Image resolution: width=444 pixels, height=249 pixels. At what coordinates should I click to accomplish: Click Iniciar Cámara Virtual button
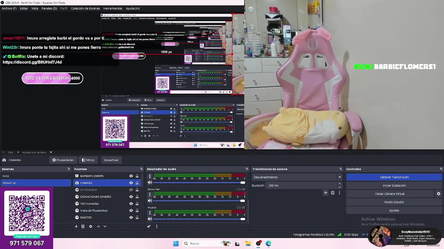point(390,194)
